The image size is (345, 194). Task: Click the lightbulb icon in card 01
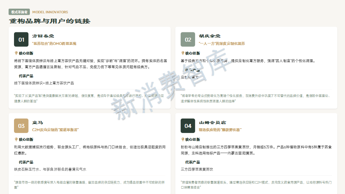(16, 53)
